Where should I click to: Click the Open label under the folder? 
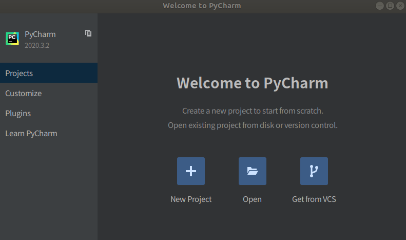(x=252, y=199)
